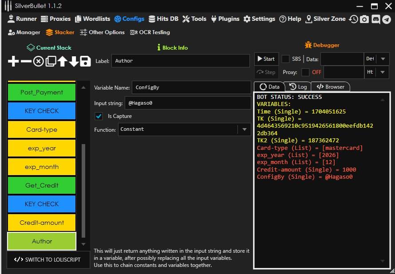Click the camera screenshot icon in top bar
Viewport: 395px width, 274px height.
point(364,19)
